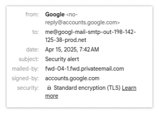The width and height of the screenshot is (159, 114).
Task: Click the "signed-by:" field label
Action: (25, 78)
